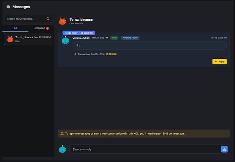
Task: Click the blue robot avatar beside sender address
Action: point(65,40)
